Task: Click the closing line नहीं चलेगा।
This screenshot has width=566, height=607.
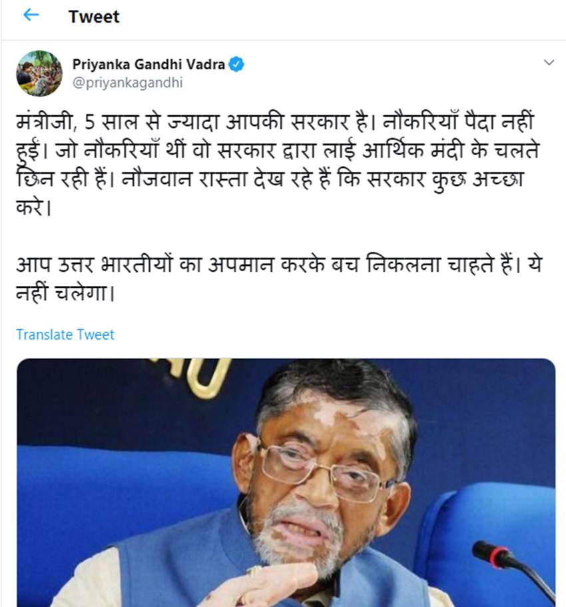Action: click(x=66, y=293)
